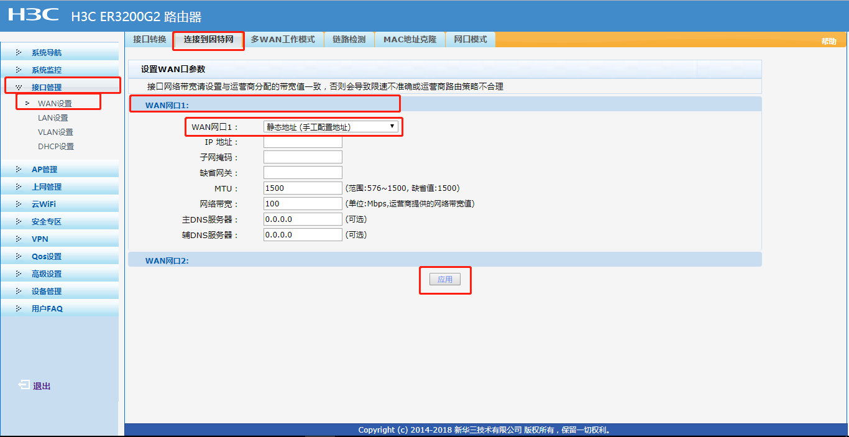Viewport: 849px width, 437px height.
Task: Open the 系统导航 sidebar section
Action: (47, 52)
